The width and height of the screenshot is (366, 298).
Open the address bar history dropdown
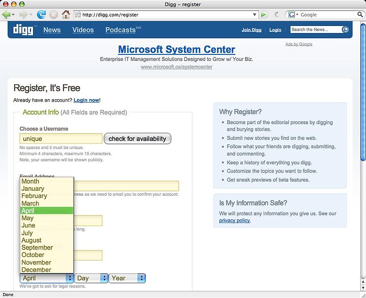coord(255,15)
